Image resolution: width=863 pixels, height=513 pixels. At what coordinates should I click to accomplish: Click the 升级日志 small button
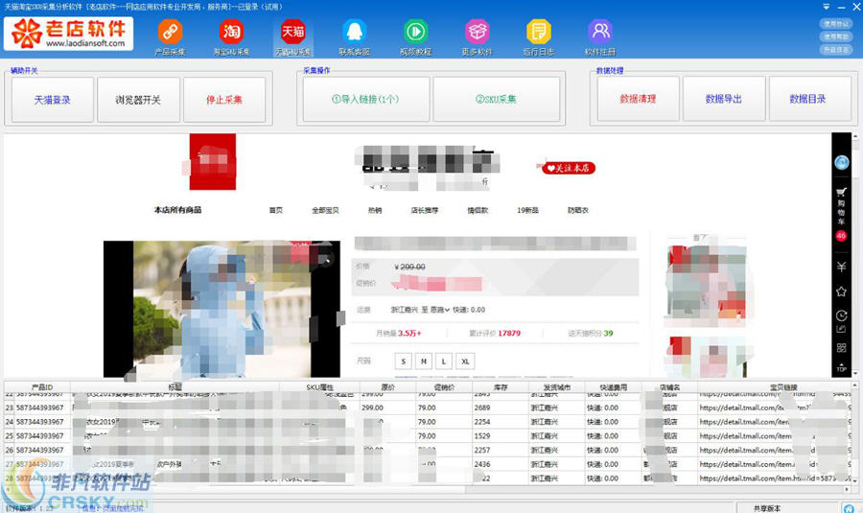click(x=835, y=49)
